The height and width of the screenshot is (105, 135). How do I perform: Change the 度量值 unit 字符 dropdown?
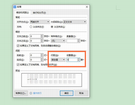(x=83, y=41)
